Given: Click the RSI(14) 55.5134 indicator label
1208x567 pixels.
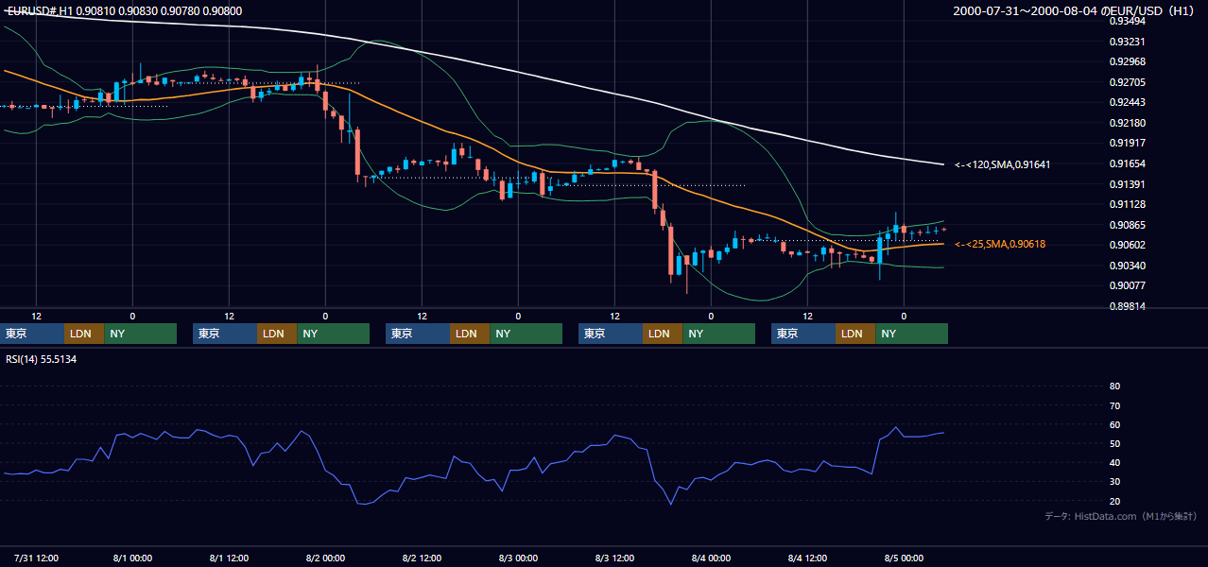Looking at the screenshot, I should tap(42, 359).
